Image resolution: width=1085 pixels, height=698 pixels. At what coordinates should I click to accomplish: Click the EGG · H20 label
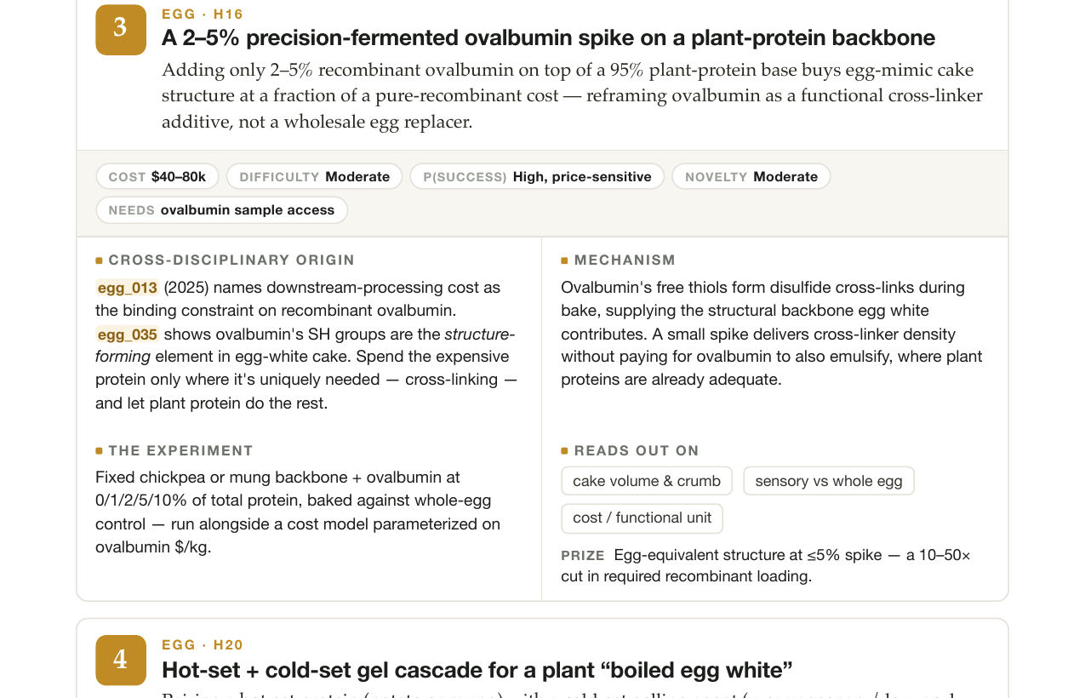click(x=203, y=645)
